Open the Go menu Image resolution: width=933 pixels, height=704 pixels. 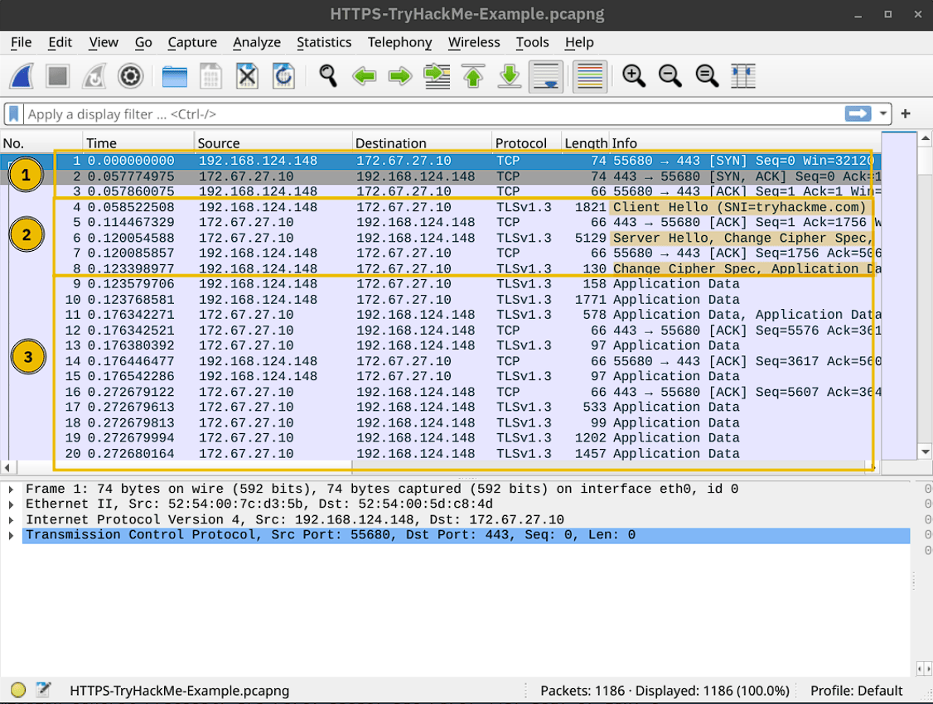point(143,42)
